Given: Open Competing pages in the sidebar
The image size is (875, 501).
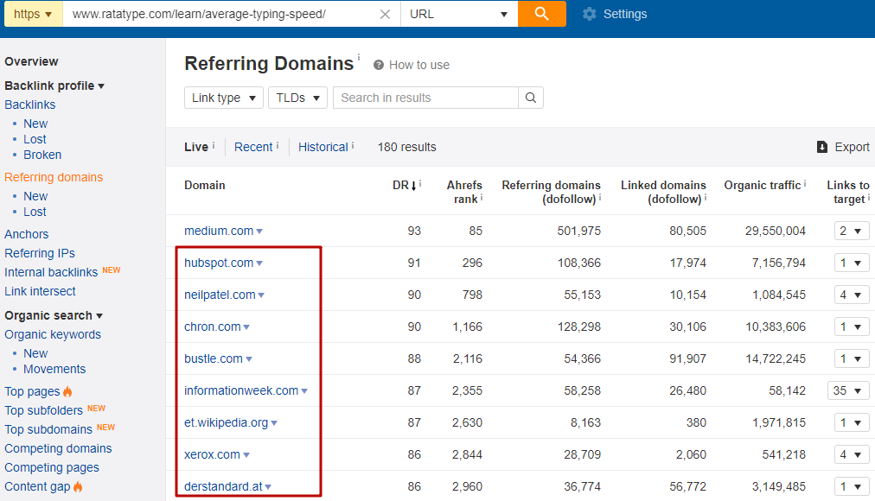Looking at the screenshot, I should click(x=52, y=467).
